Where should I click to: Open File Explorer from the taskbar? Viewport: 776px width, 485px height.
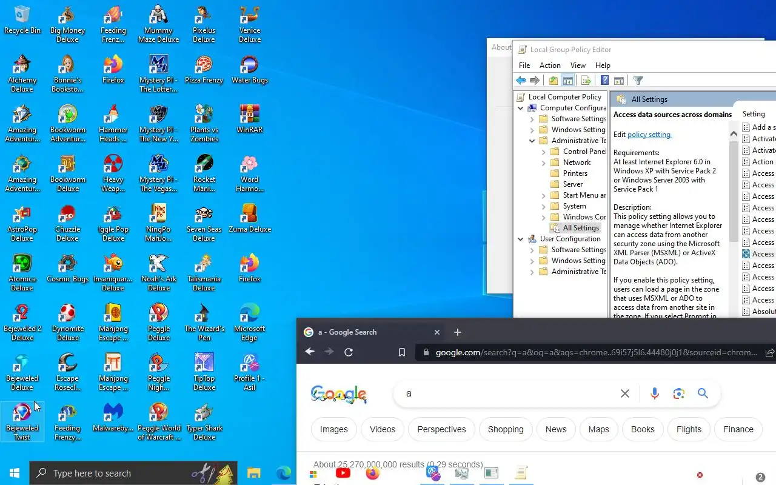tap(253, 473)
